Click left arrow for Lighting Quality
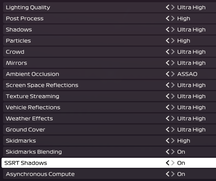This screenshot has width=216, height=181. pos(167,7)
